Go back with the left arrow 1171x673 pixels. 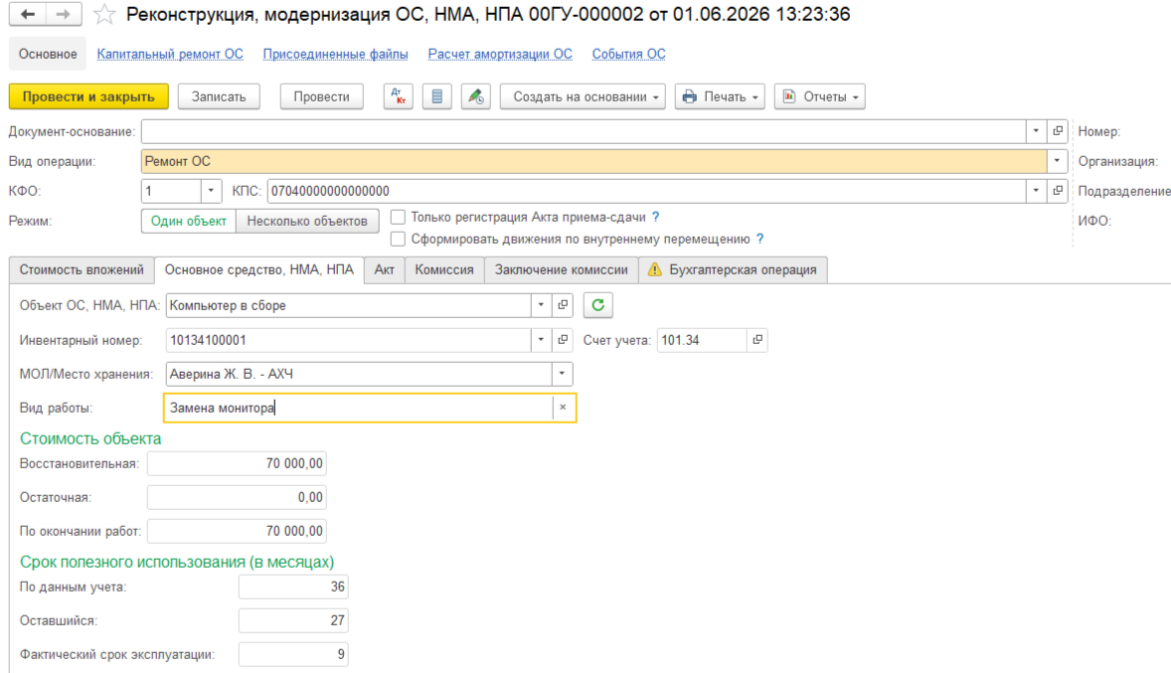point(28,14)
